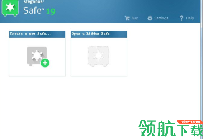This screenshot has height=139, width=203.
Task: Click the 'steganos' brand text
Action: (34, 2)
